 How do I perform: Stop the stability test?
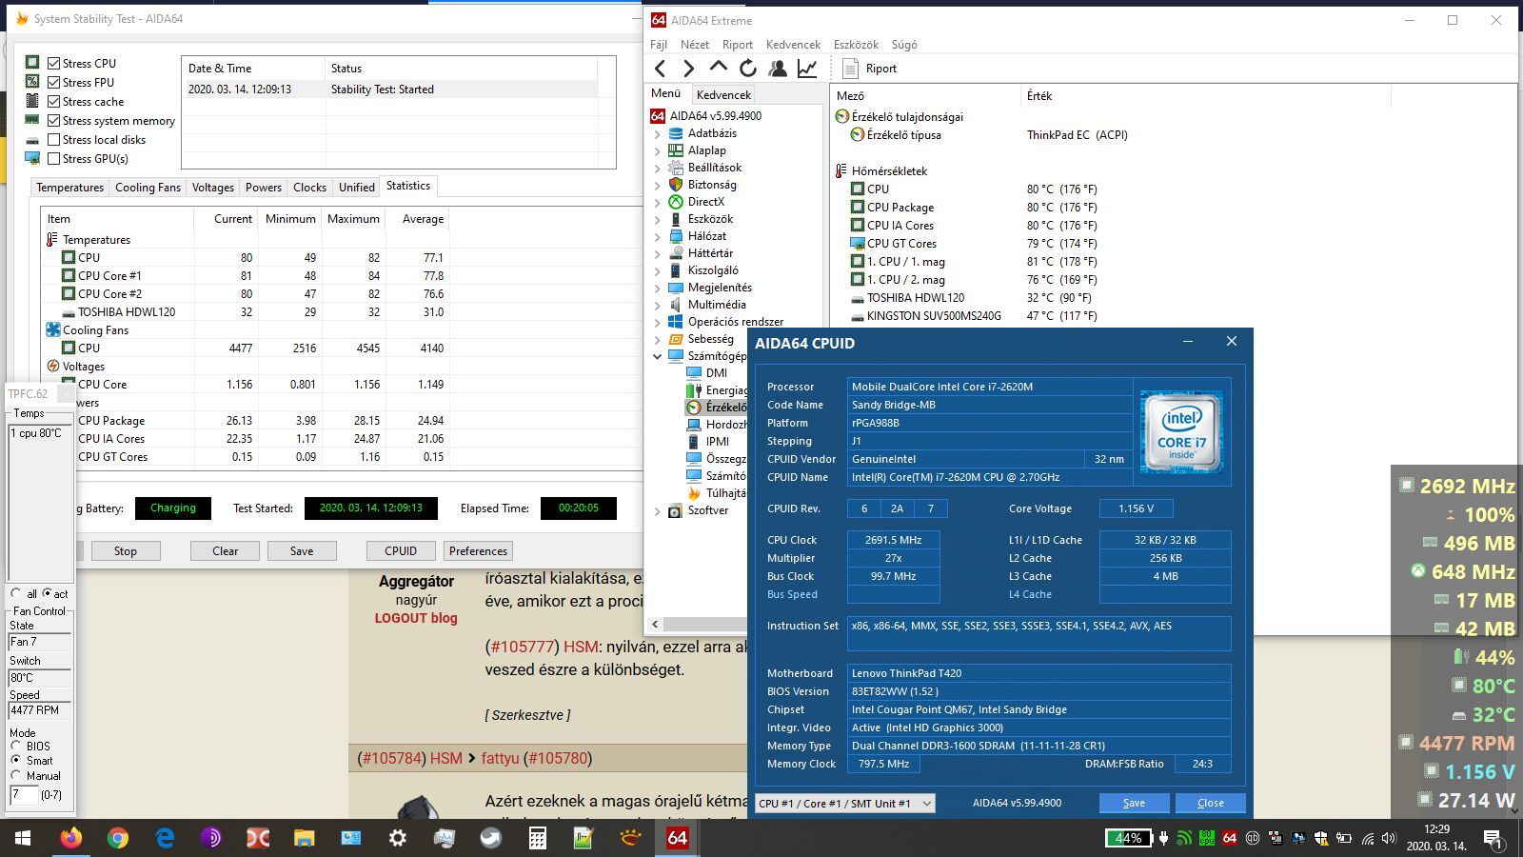point(125,551)
